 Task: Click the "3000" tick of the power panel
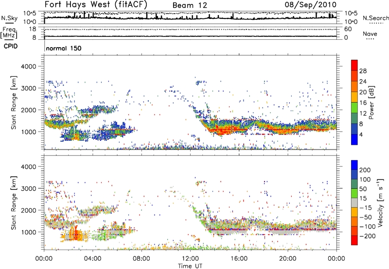tap(29, 88)
